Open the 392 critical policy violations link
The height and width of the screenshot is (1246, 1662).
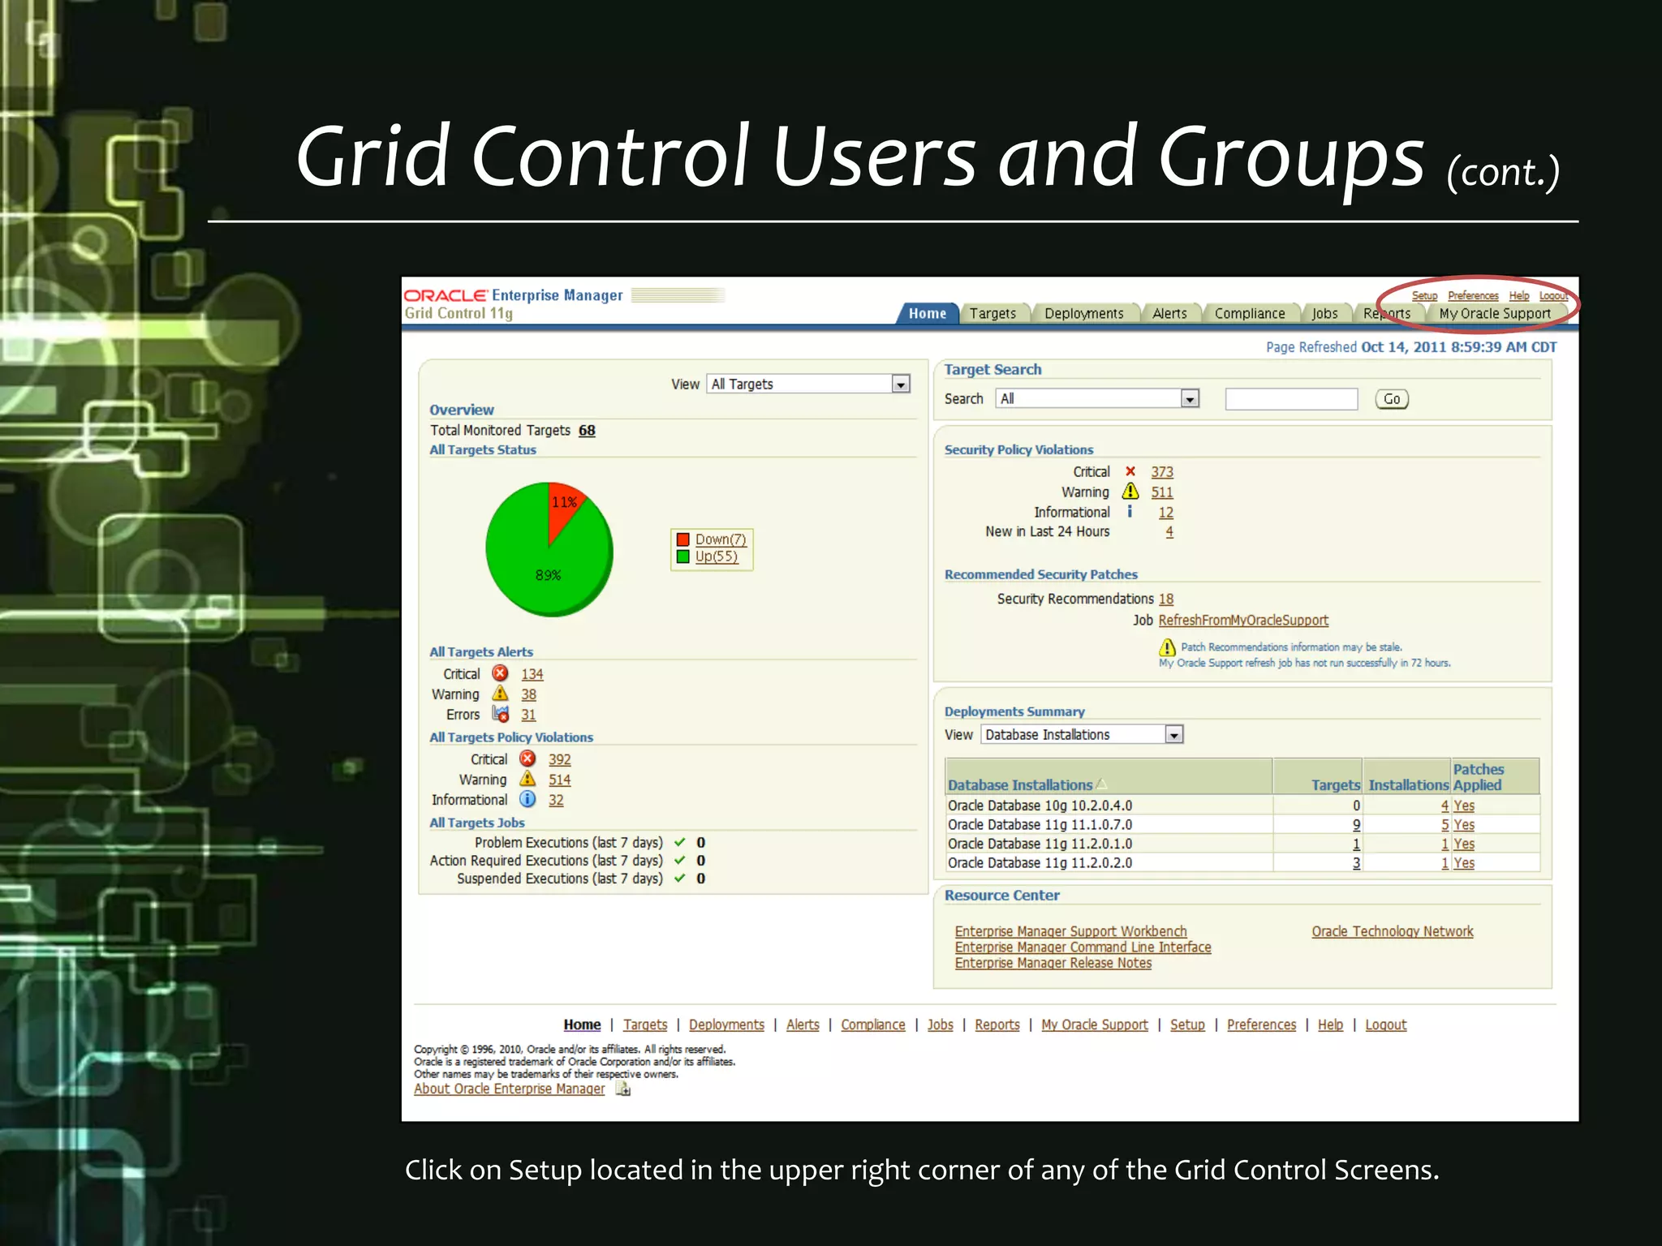(560, 759)
